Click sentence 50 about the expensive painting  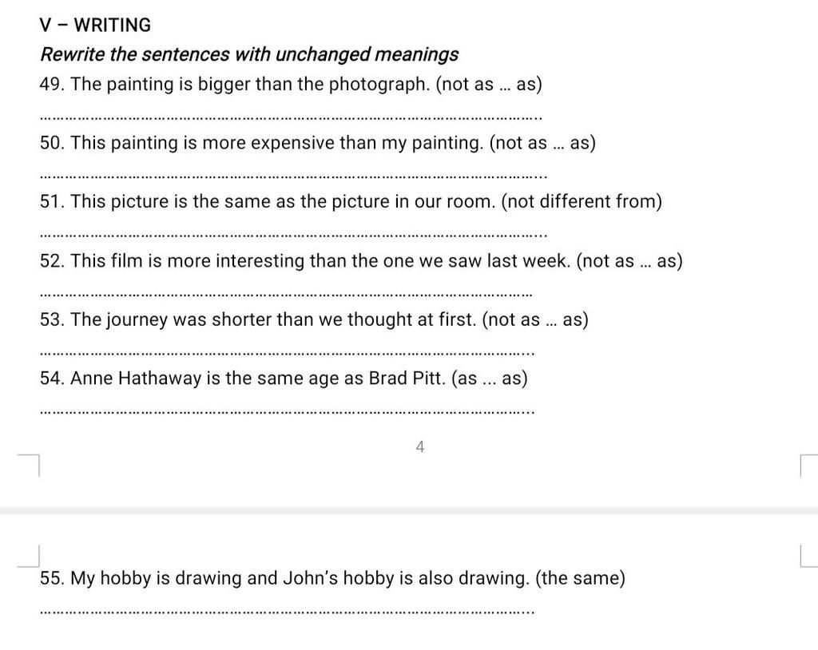point(318,143)
